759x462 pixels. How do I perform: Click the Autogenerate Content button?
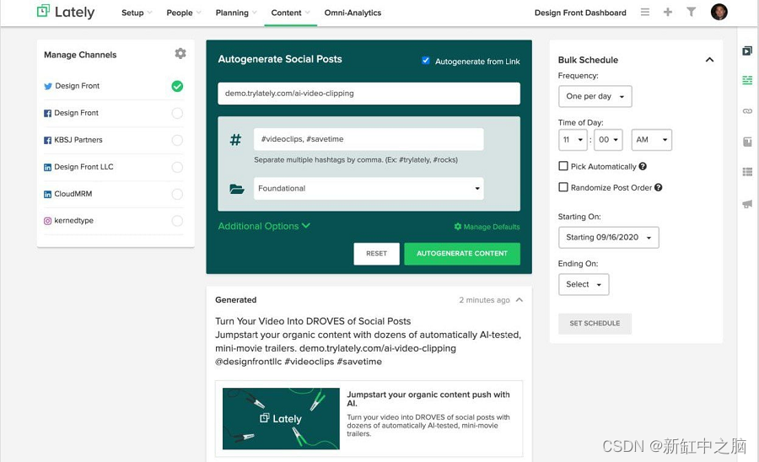coord(462,254)
